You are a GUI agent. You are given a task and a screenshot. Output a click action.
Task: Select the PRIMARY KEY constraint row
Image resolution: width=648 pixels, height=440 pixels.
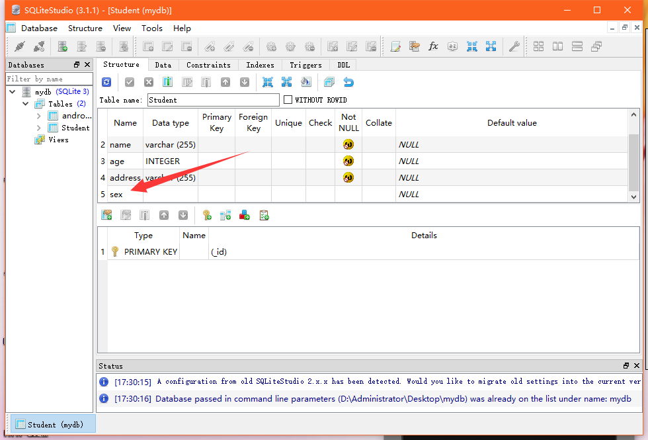[x=369, y=252]
